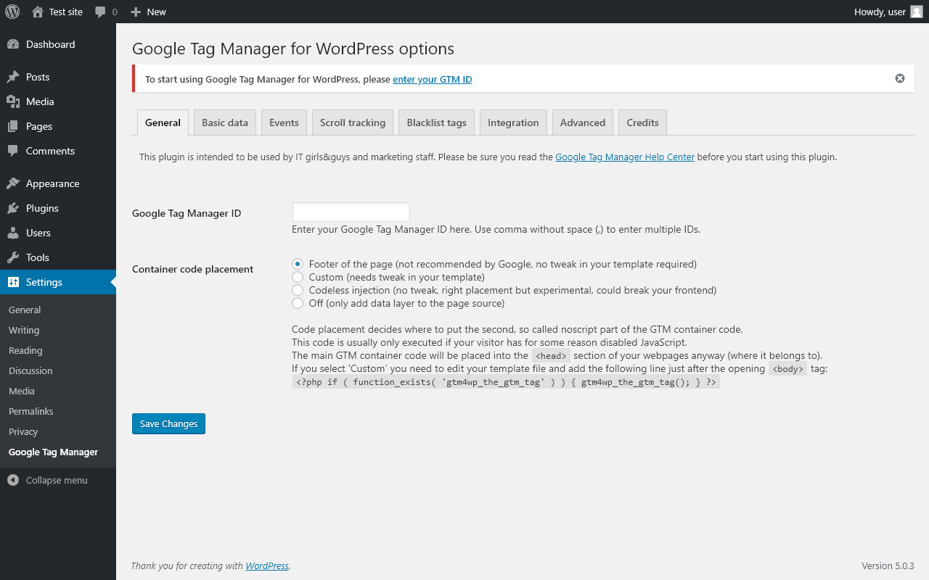
Task: Click the plus New icon in admin bar
Action: pyautogui.click(x=136, y=12)
